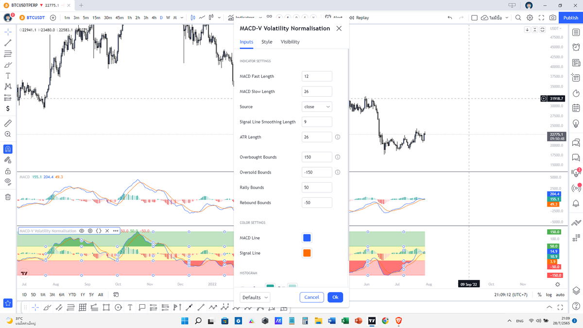Hide the MACD-V indicator with eye icon
The image size is (583, 328).
(x=82, y=231)
